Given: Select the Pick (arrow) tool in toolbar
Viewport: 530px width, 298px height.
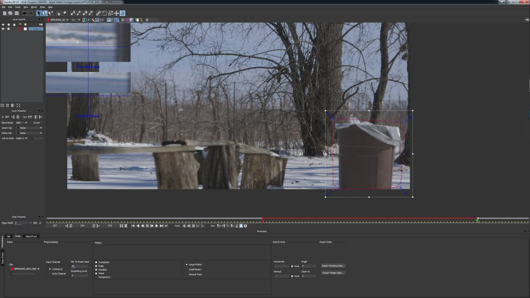Looking at the screenshot, I should click(x=39, y=13).
